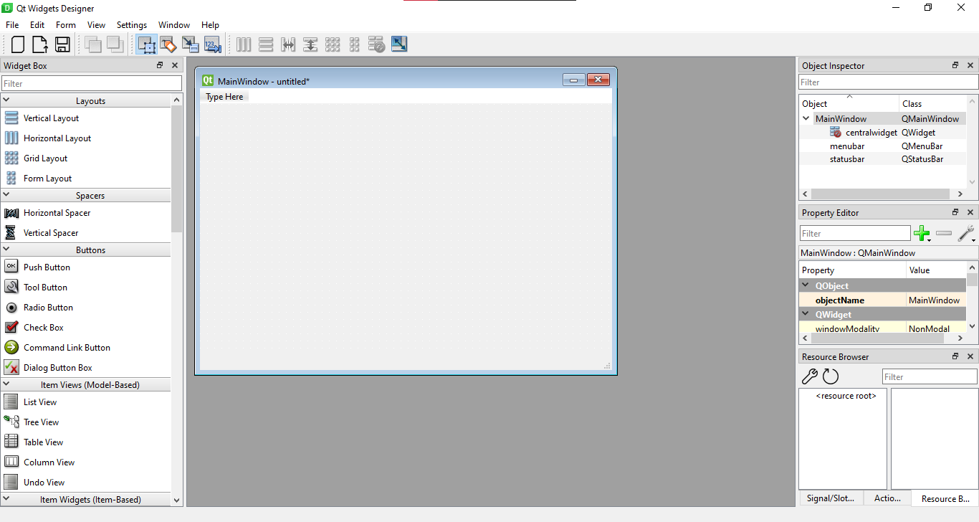Close the Object Inspector panel

click(970, 65)
